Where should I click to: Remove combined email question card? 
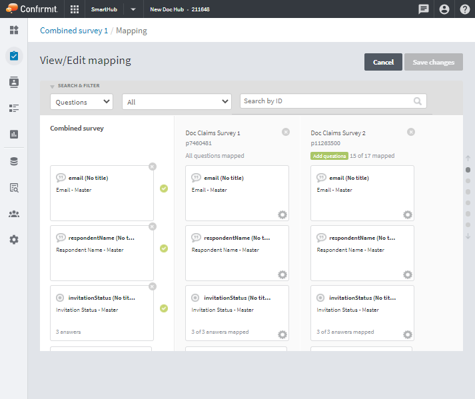pyautogui.click(x=153, y=167)
